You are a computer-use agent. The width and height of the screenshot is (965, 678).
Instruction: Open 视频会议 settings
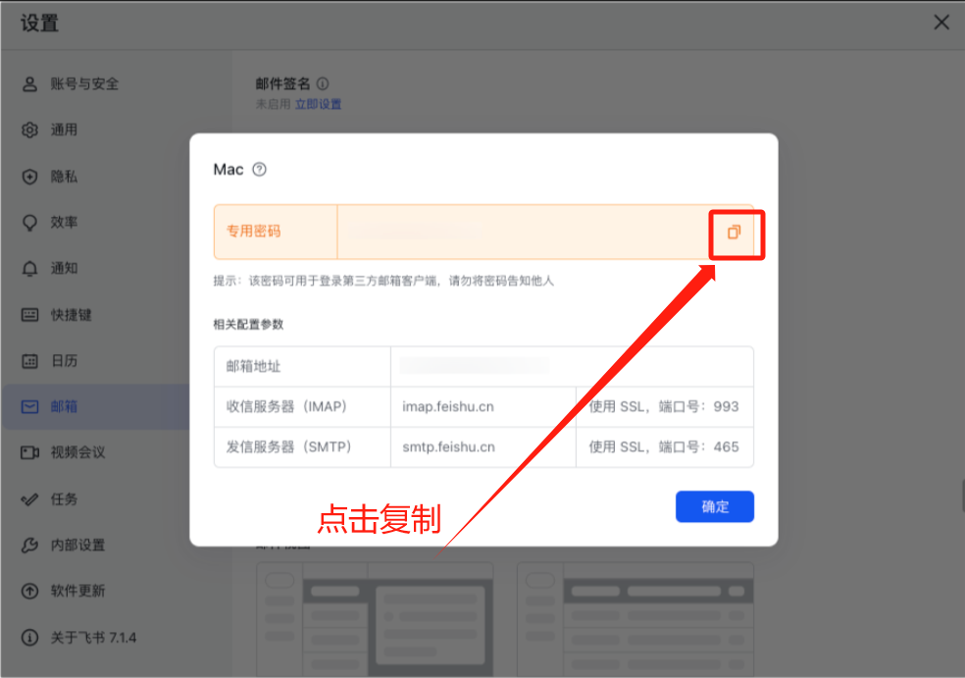pos(77,452)
